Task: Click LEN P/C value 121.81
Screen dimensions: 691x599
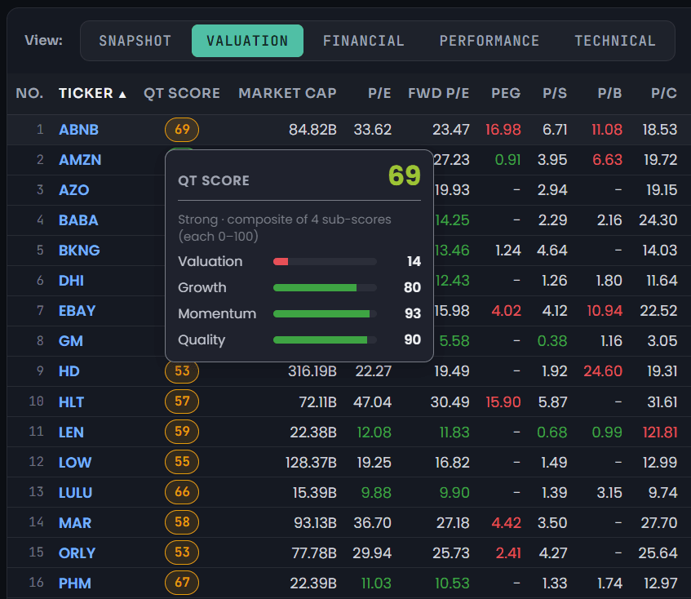Action: [660, 432]
